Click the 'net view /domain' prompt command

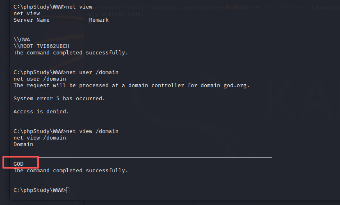[92, 131]
